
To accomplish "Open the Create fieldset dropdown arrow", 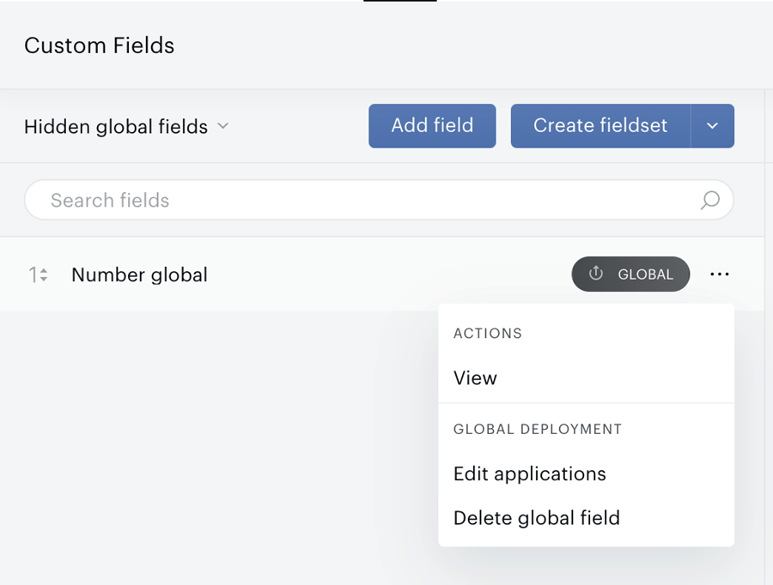I will coord(712,125).
